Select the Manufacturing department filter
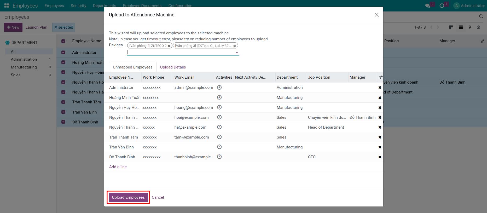Screen dimensions: 487x213 click(29, 67)
